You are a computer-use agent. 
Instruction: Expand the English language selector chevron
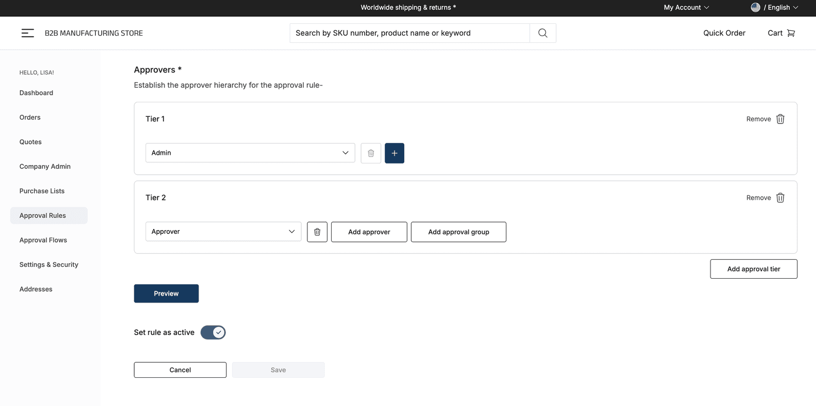tap(795, 7)
